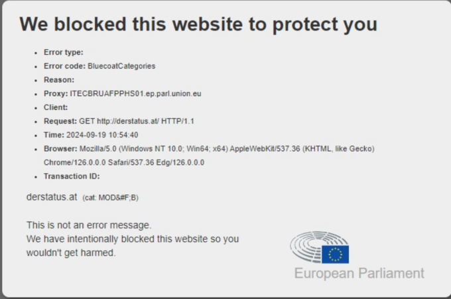The width and height of the screenshot is (451, 299).
Task: Select the 'Client:' label
Action: [x=56, y=107]
